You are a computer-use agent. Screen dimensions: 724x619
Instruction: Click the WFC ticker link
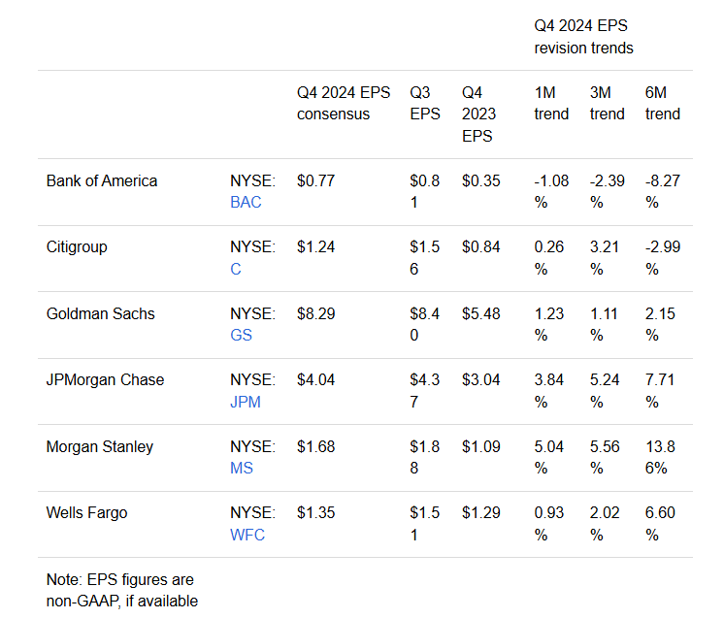pyautogui.click(x=247, y=535)
